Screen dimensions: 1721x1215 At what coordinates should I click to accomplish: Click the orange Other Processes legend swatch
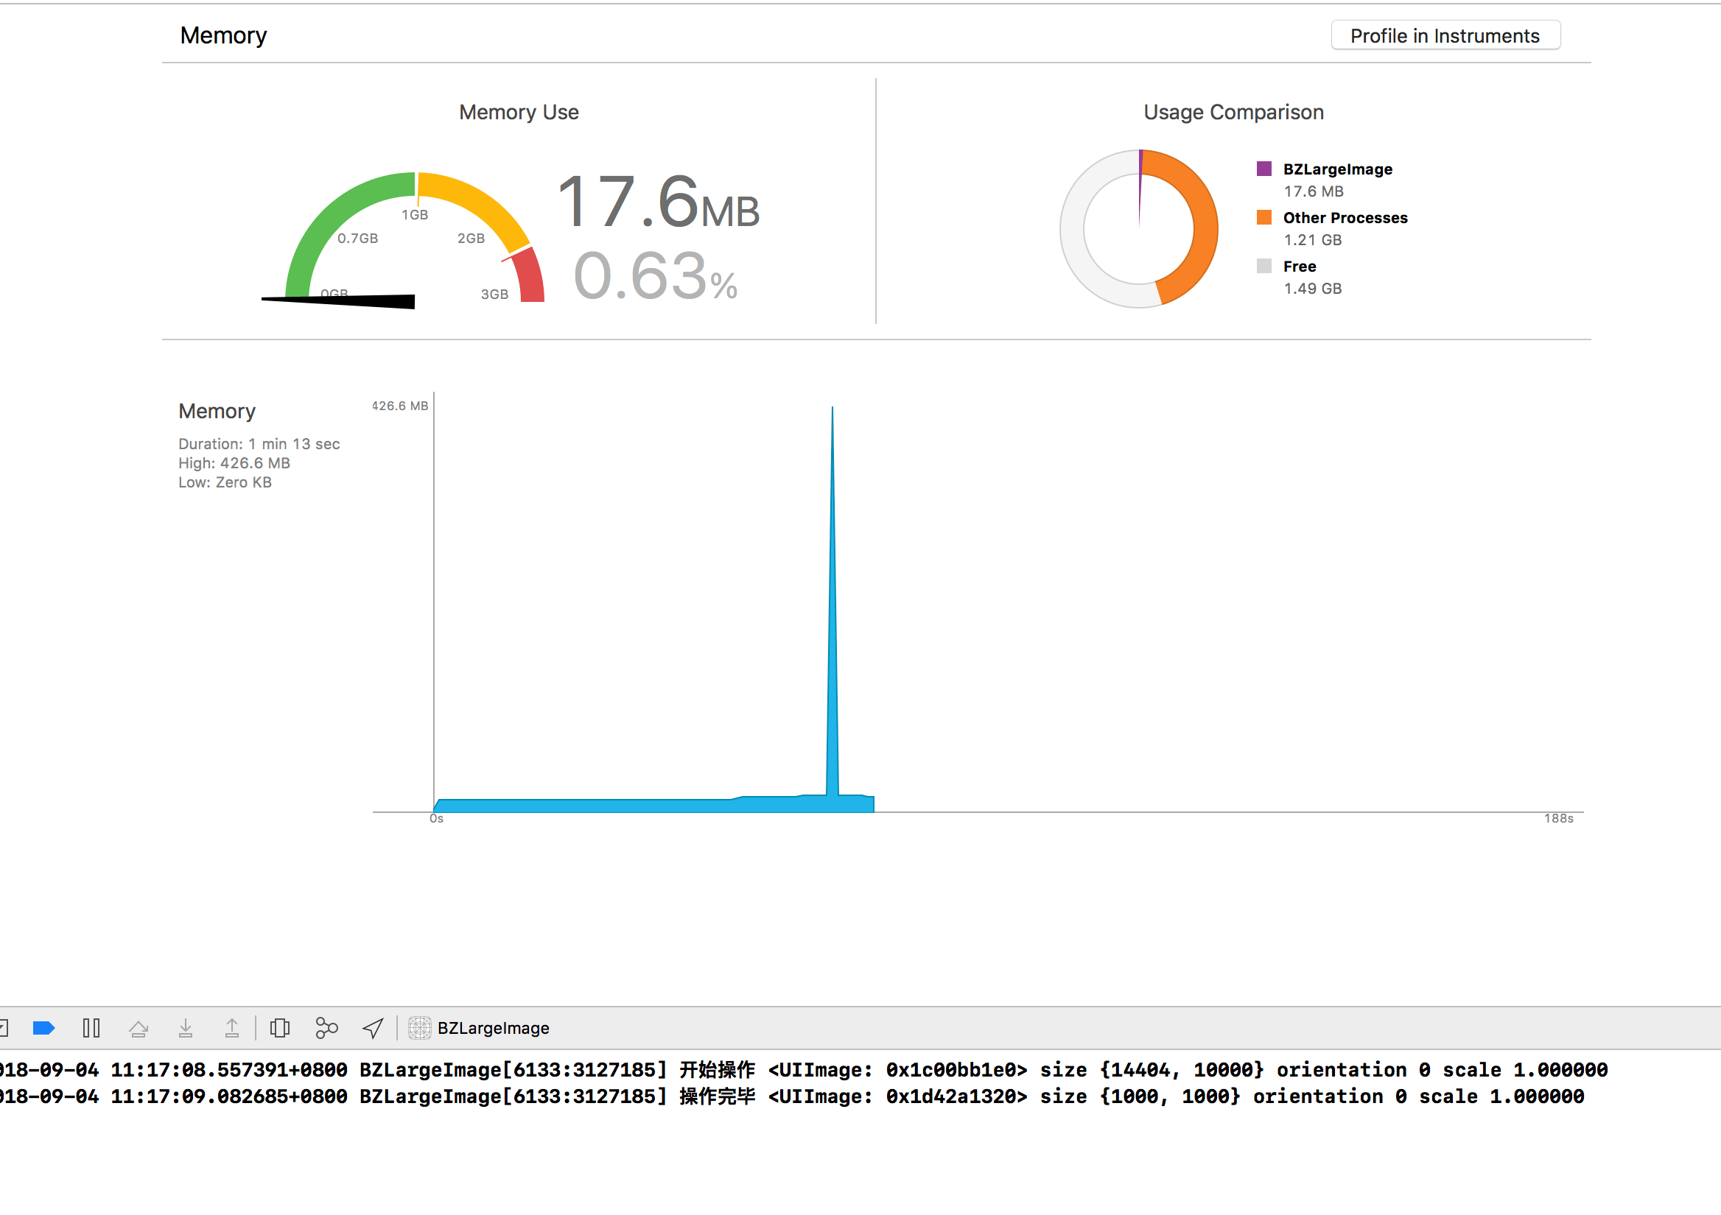pos(1263,217)
